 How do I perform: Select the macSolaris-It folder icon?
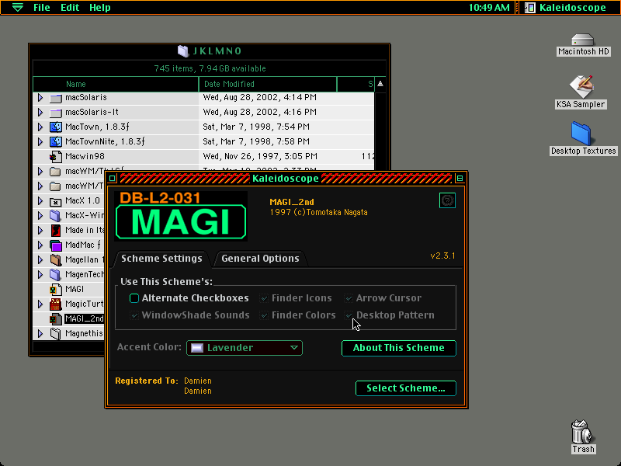point(56,113)
